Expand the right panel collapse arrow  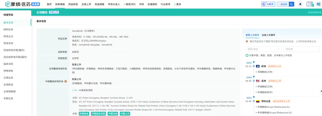tap(321, 91)
